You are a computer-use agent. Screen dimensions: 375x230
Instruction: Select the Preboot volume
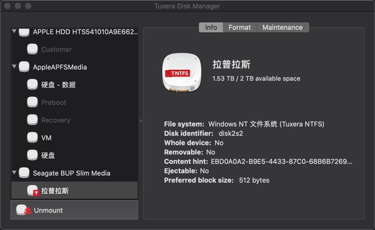tap(74, 102)
